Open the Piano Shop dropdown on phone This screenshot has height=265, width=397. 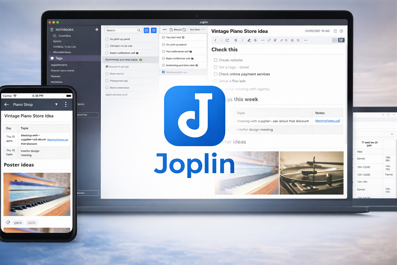pyautogui.click(x=56, y=105)
